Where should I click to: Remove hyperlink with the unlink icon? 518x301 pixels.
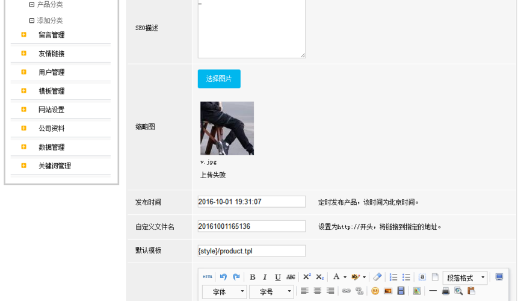tap(359, 291)
